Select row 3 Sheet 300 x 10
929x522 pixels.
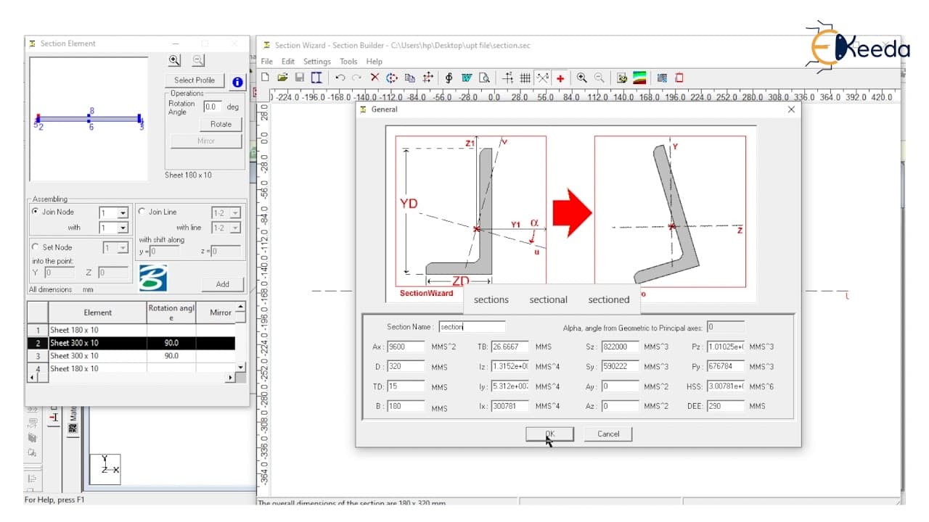(131, 356)
